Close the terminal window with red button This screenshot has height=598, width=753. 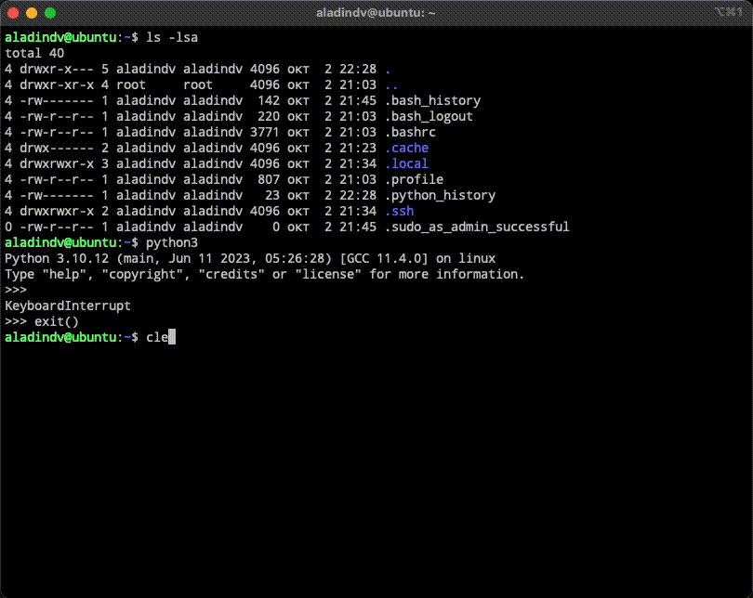[x=13, y=13]
